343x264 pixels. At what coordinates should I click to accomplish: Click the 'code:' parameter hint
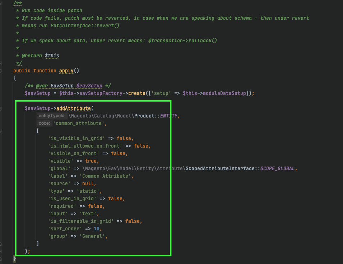pyautogui.click(x=45, y=123)
